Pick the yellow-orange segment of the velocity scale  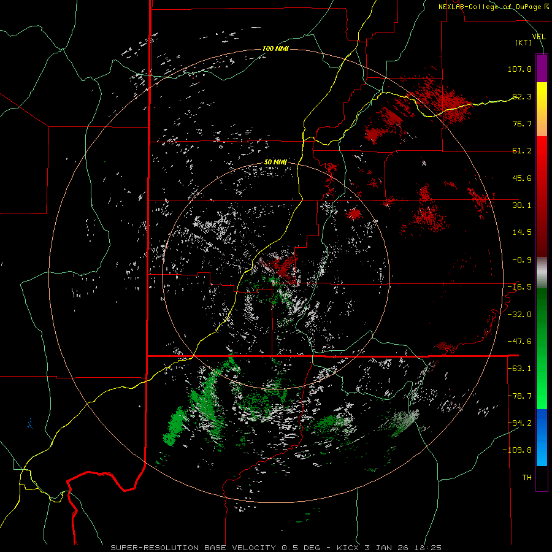[x=542, y=109]
